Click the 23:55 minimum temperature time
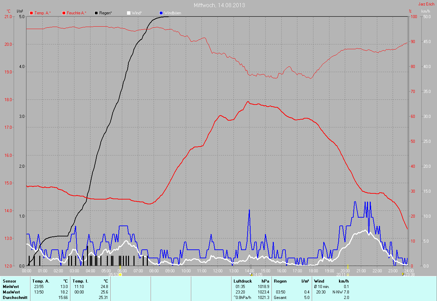 point(40,287)
